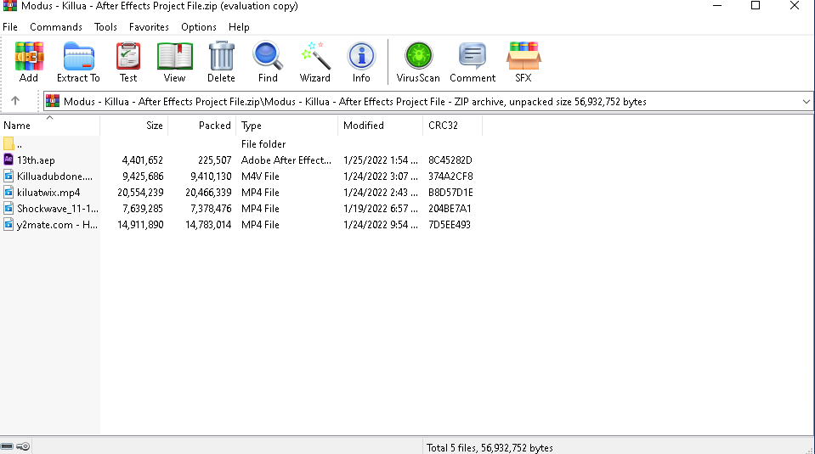Click the key password icon in status bar
Viewport: 815px width, 454px height.
pos(23,446)
